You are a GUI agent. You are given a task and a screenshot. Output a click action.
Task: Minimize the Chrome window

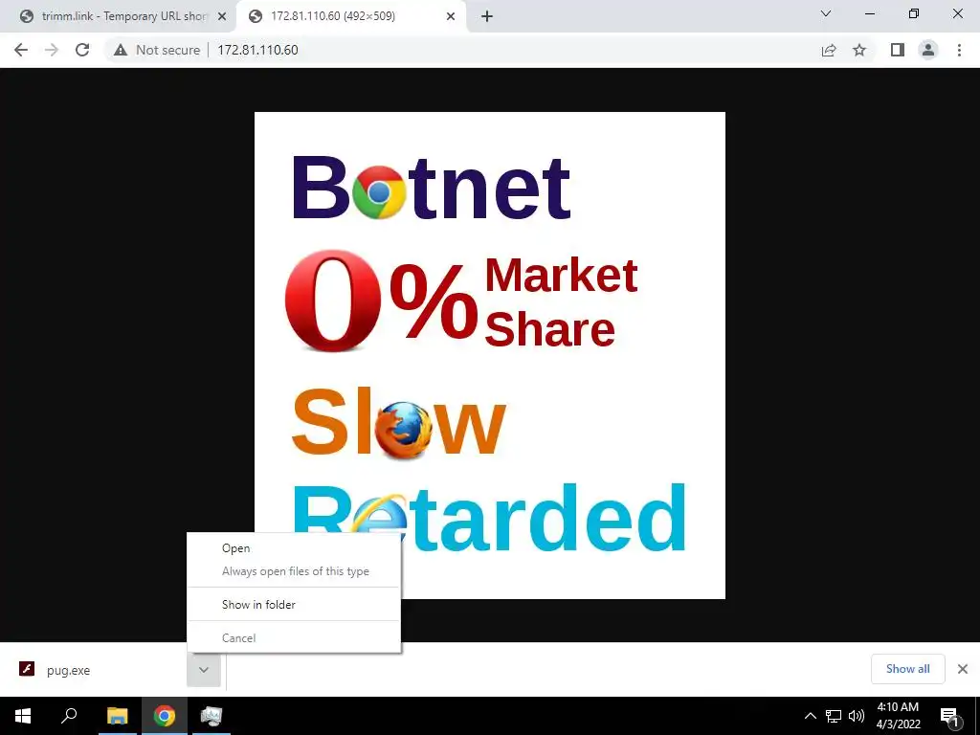coord(870,13)
